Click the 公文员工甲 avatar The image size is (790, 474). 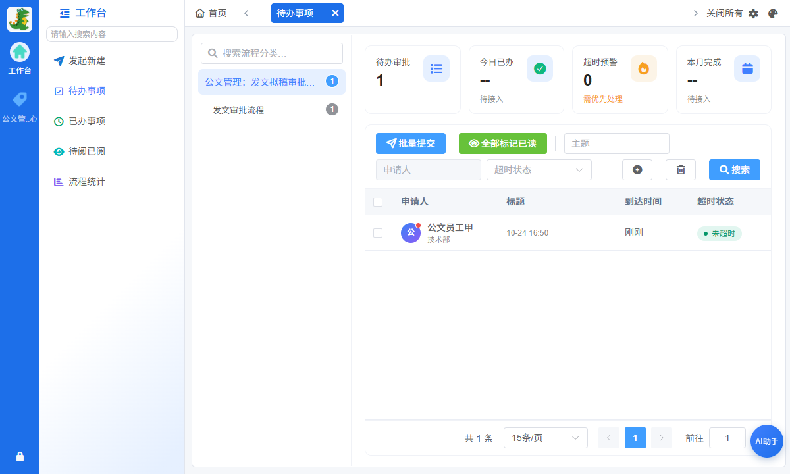coord(411,233)
